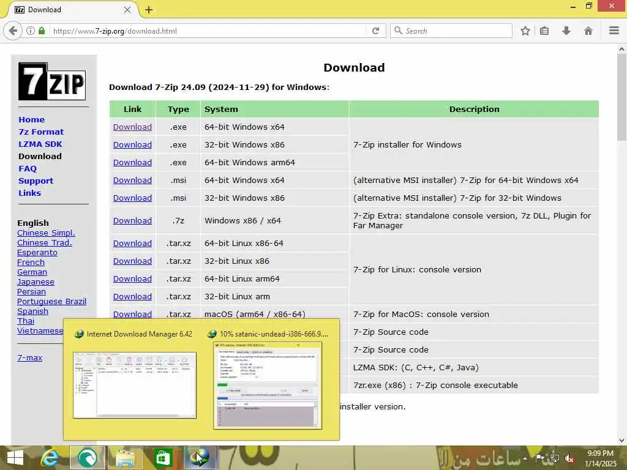Download the .exe for 64-bit Windows x64

tap(132, 127)
